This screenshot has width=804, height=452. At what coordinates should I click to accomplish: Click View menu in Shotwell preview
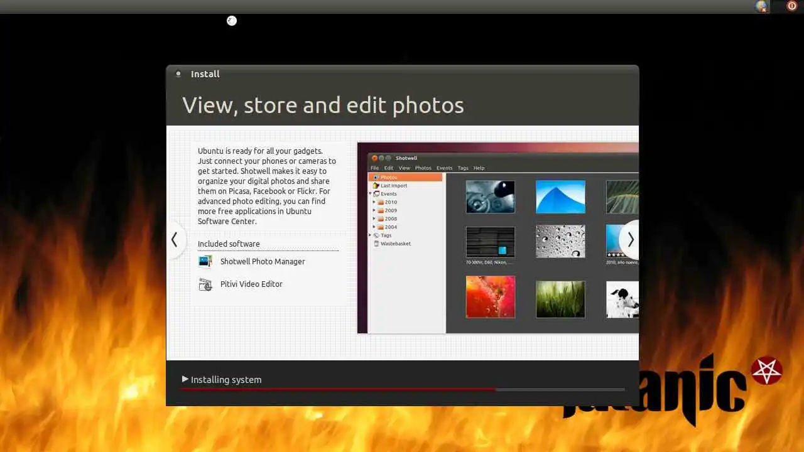click(404, 168)
